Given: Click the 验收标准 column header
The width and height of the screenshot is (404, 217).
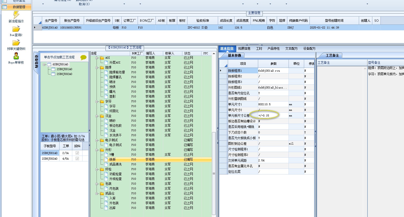Looking at the screenshot, I should point(203,21).
